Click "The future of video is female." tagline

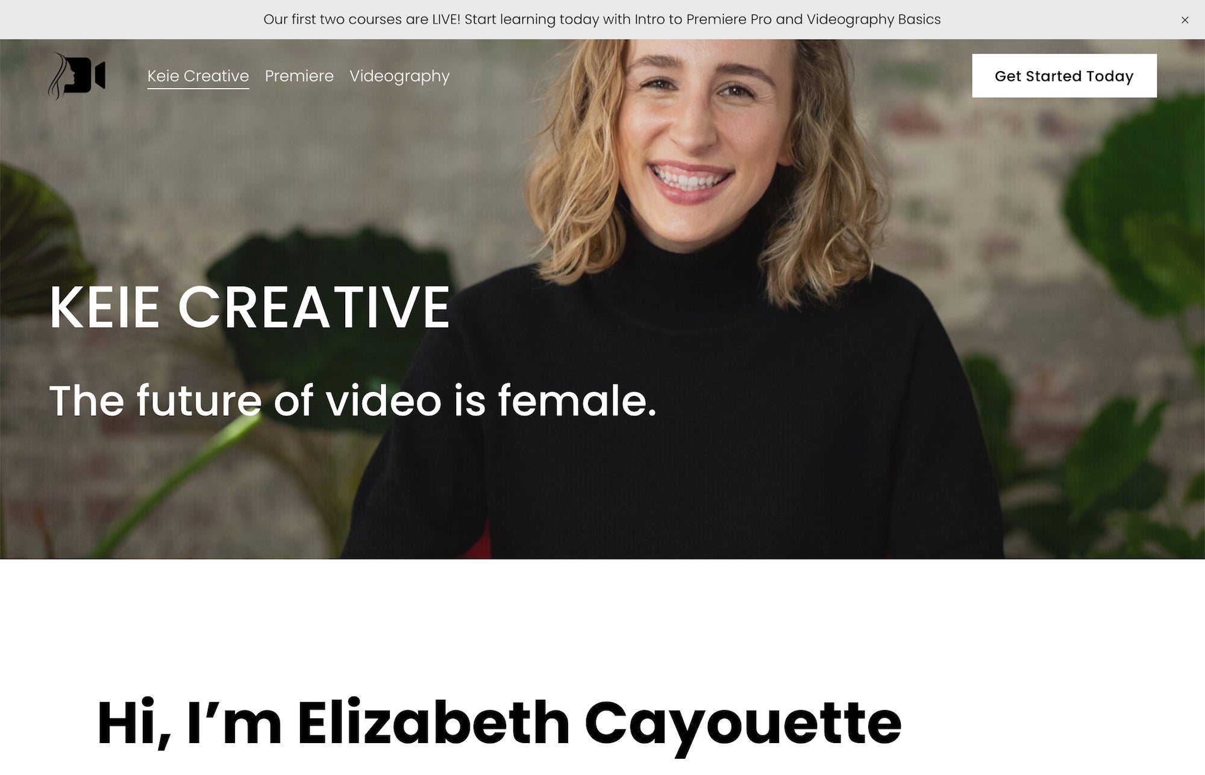coord(352,401)
